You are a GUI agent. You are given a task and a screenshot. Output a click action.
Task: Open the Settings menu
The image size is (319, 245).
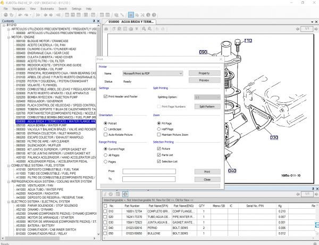77,9
